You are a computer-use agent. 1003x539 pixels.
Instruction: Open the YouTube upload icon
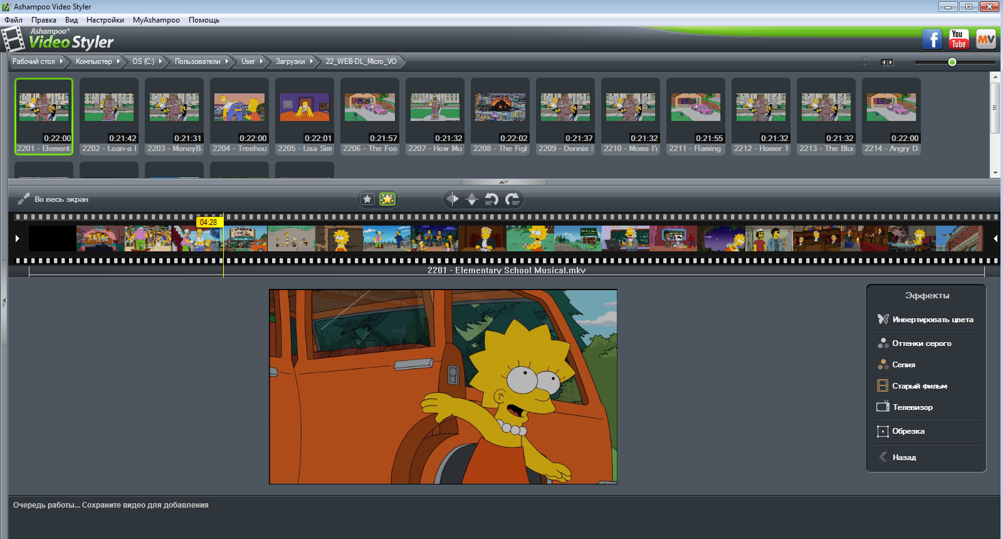coord(958,39)
